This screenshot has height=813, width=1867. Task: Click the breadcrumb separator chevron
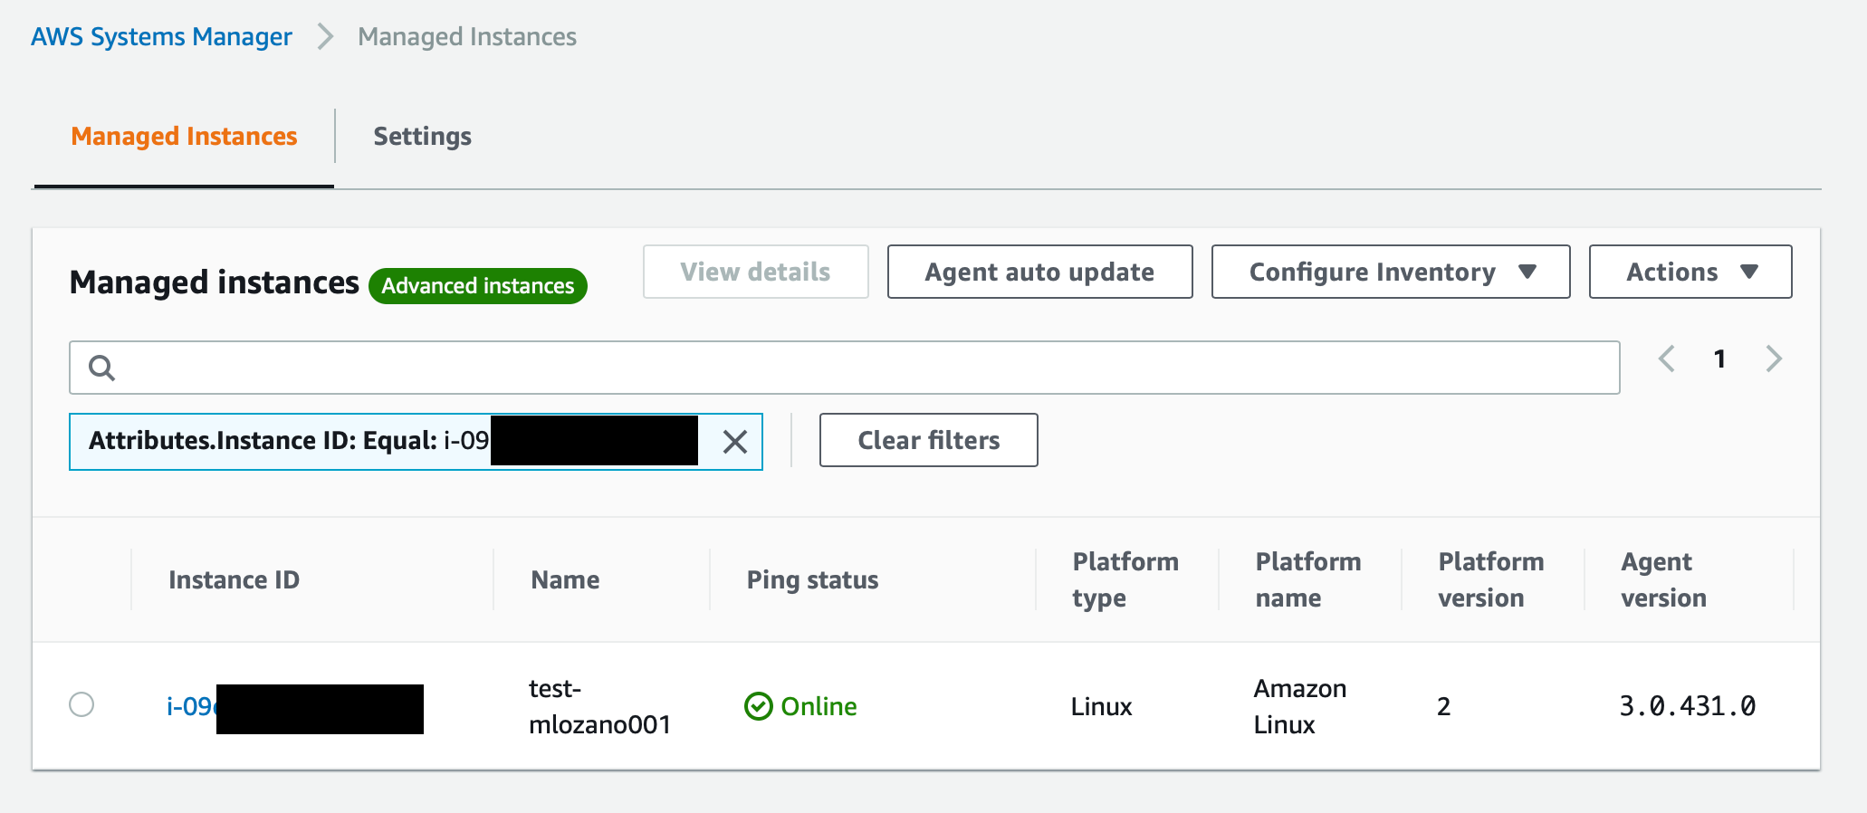[325, 37]
